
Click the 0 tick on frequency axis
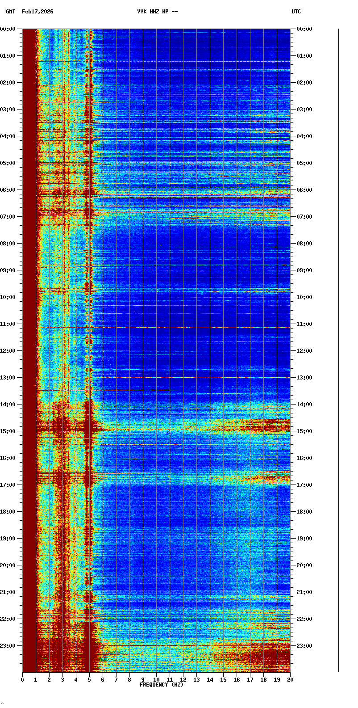(x=22, y=680)
